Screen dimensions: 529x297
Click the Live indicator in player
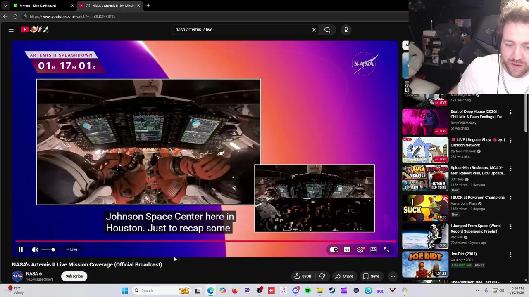(72, 250)
